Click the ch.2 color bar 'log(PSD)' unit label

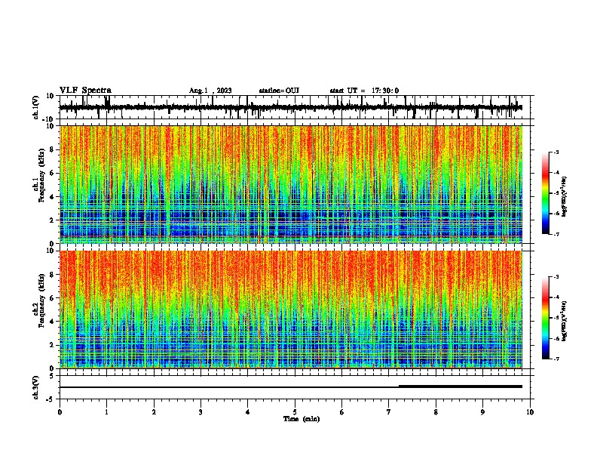click(565, 321)
